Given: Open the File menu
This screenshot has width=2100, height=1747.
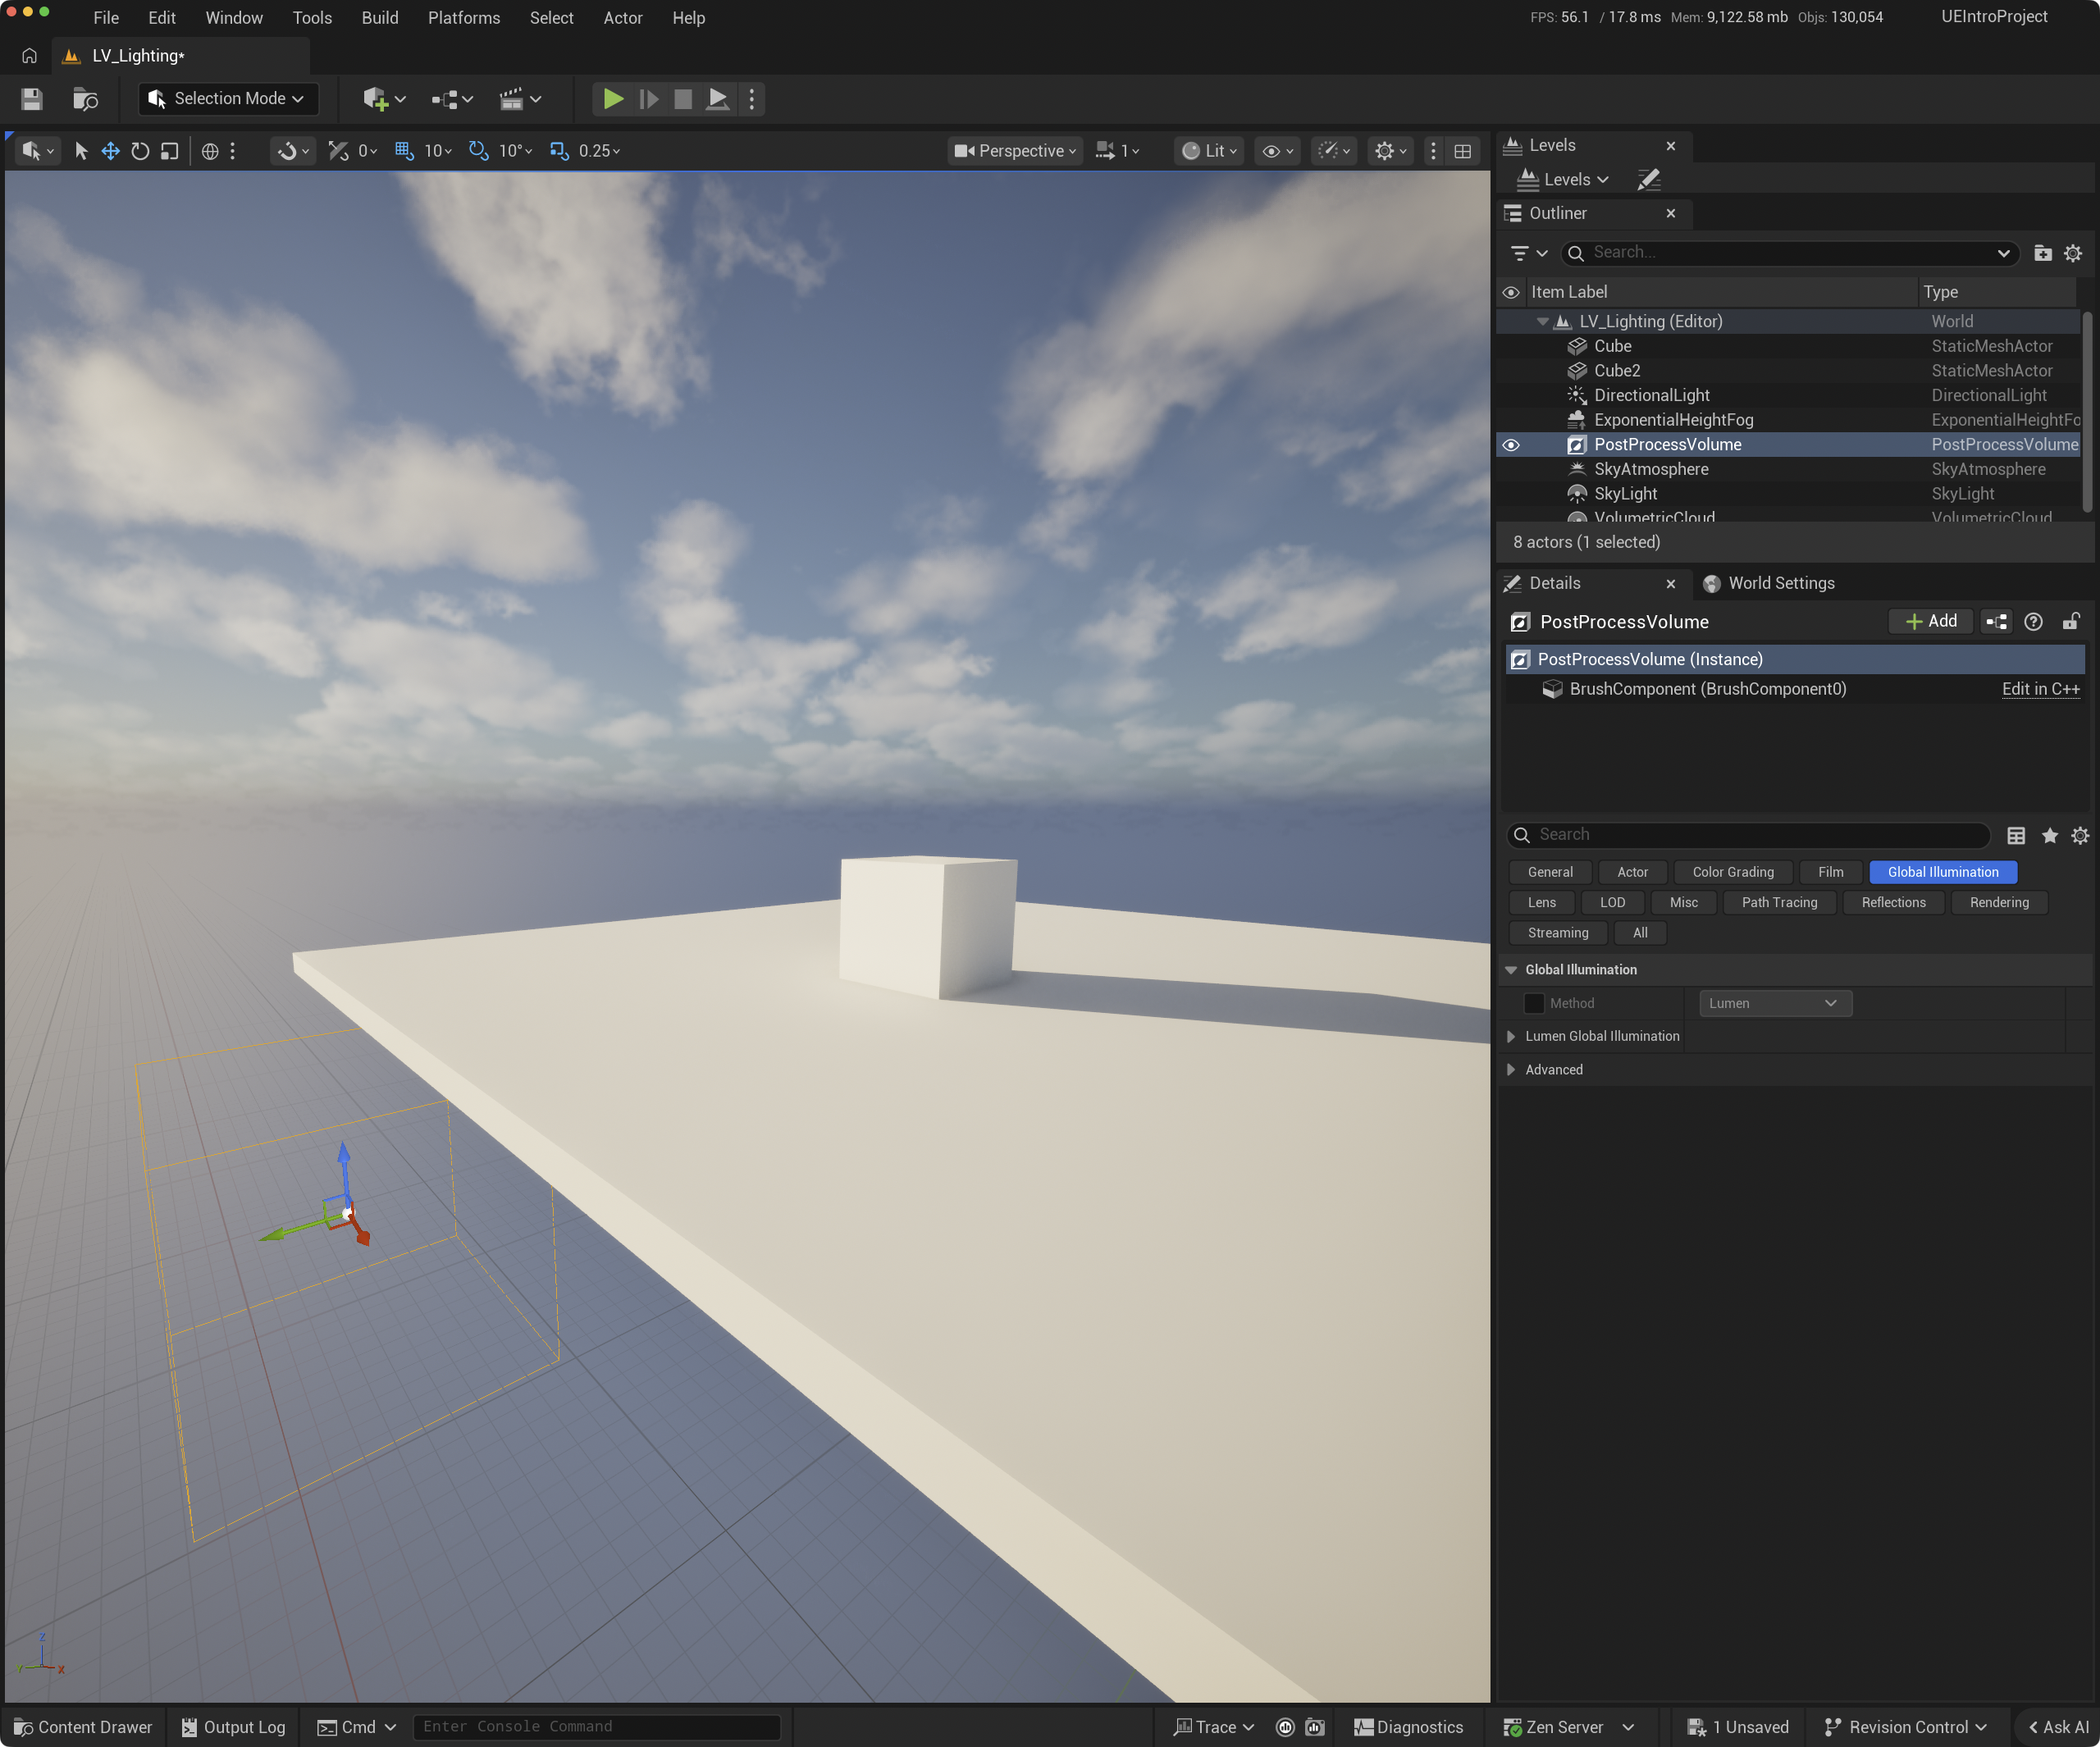Looking at the screenshot, I should pos(106,18).
